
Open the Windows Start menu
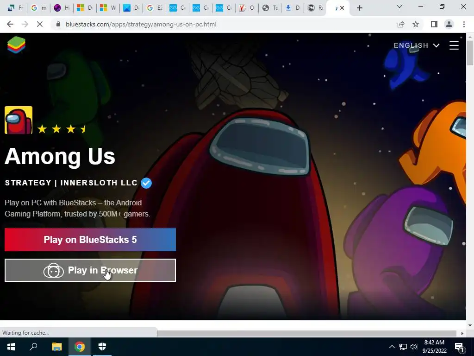click(x=11, y=347)
